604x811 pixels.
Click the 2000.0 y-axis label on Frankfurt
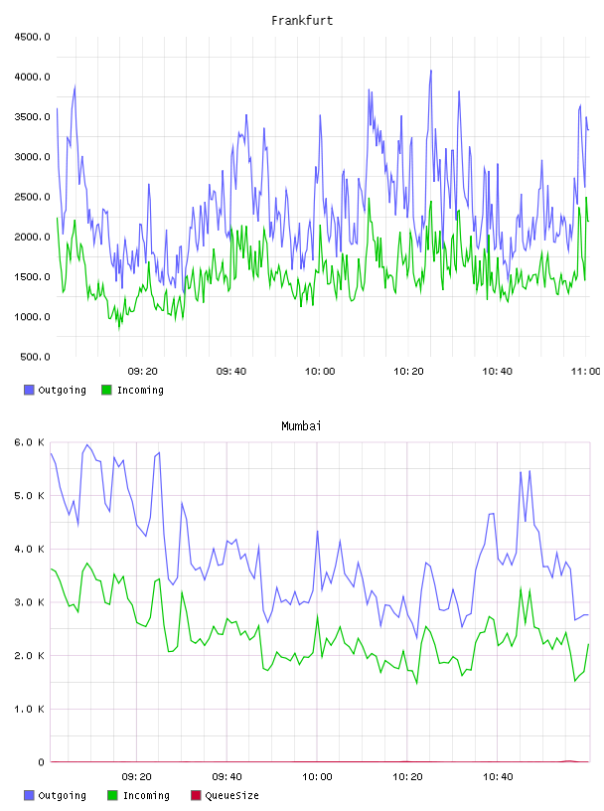(32, 237)
